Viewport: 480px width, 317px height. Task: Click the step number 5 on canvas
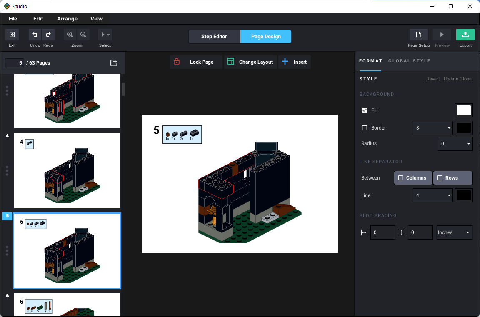tap(156, 131)
